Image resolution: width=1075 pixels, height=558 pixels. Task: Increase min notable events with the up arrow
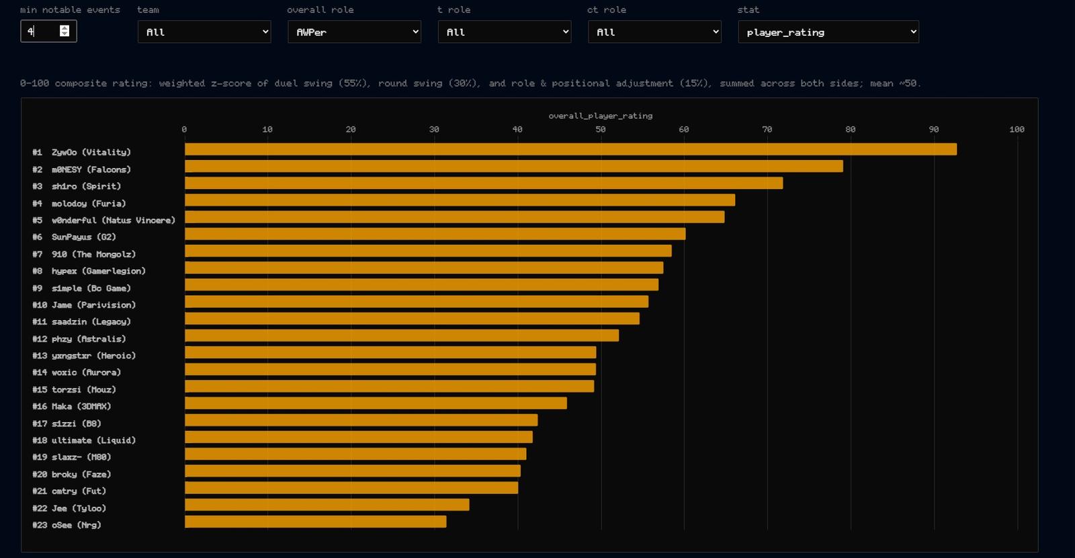tap(64, 28)
